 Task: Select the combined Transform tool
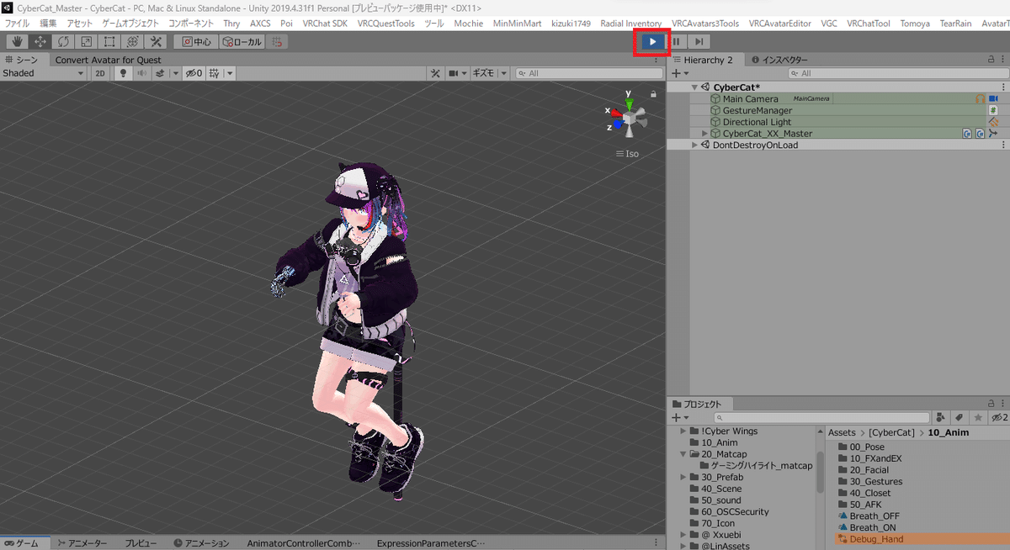click(x=132, y=41)
